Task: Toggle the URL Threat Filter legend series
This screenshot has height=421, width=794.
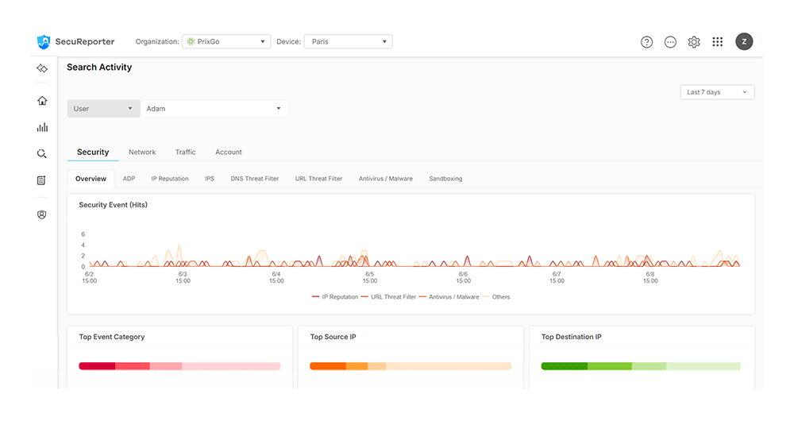Action: pos(388,297)
